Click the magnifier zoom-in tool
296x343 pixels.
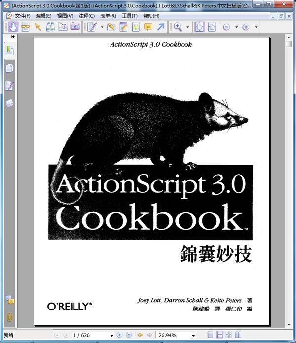coord(178,27)
